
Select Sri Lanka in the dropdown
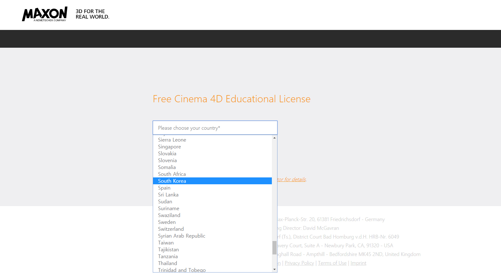[212, 195]
